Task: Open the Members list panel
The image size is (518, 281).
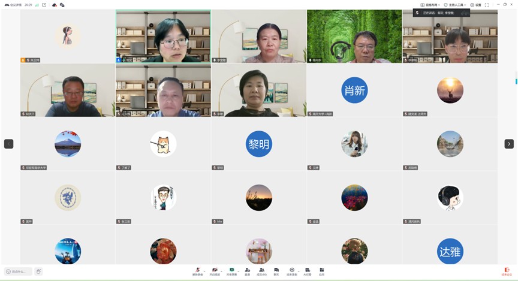Action: point(261,271)
